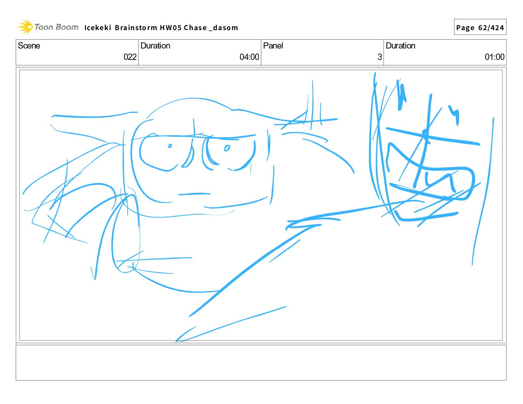523x404 pixels.
Task: Select the title text 'Icekeki Brainstorm HW05 Chase _dasom'
Action: (161, 28)
